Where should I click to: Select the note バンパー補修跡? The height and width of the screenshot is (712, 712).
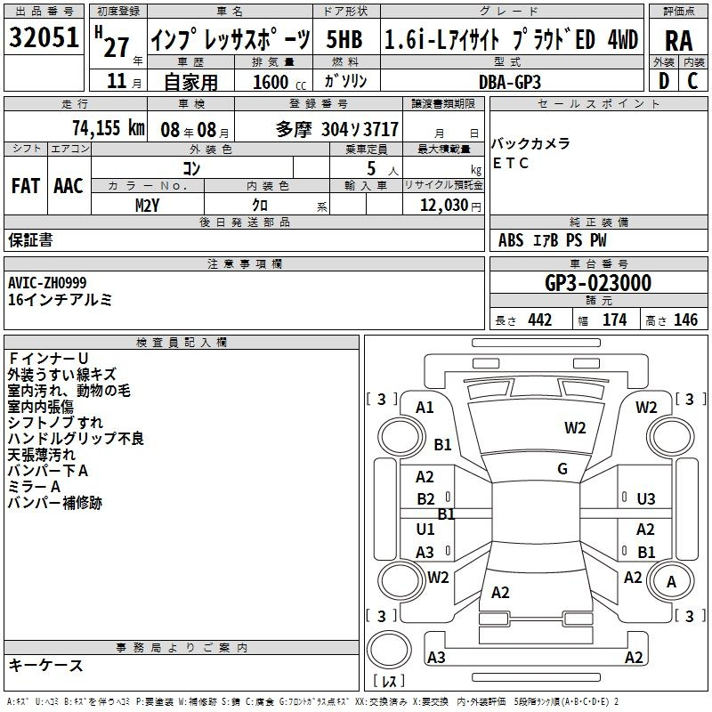pyautogui.click(x=55, y=503)
